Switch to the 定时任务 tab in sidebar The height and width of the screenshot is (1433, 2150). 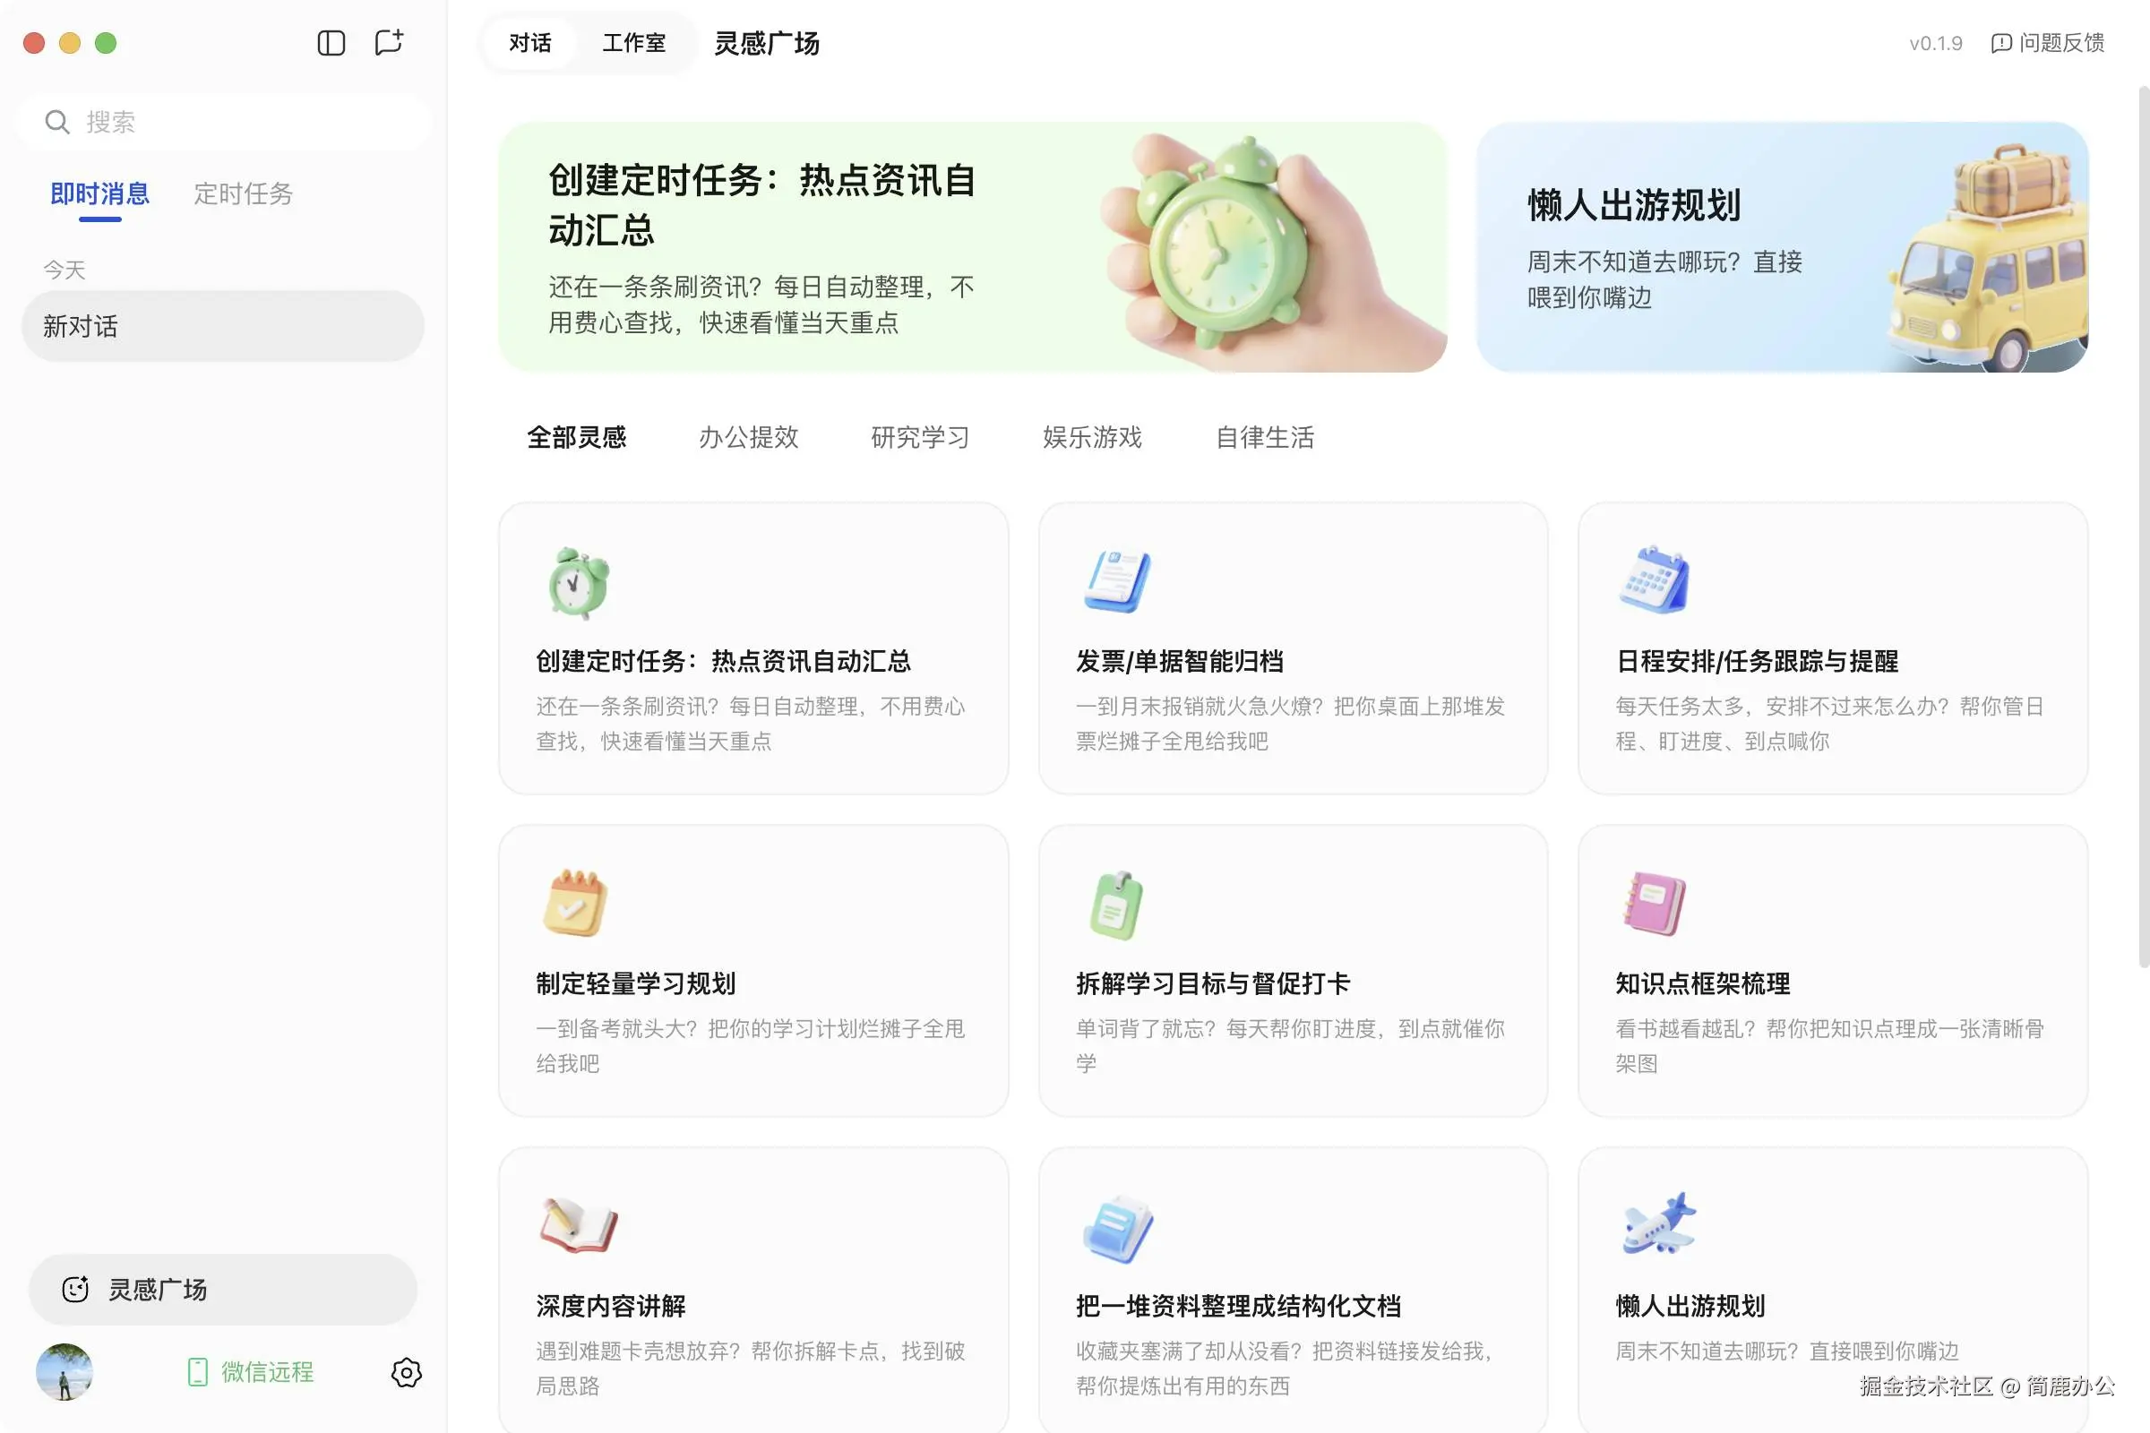click(x=243, y=193)
